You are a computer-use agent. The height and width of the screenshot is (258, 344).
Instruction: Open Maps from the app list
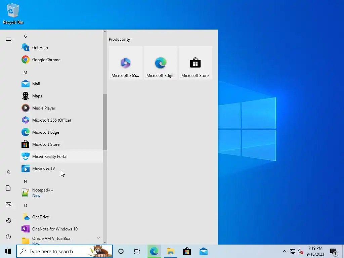tap(61, 96)
